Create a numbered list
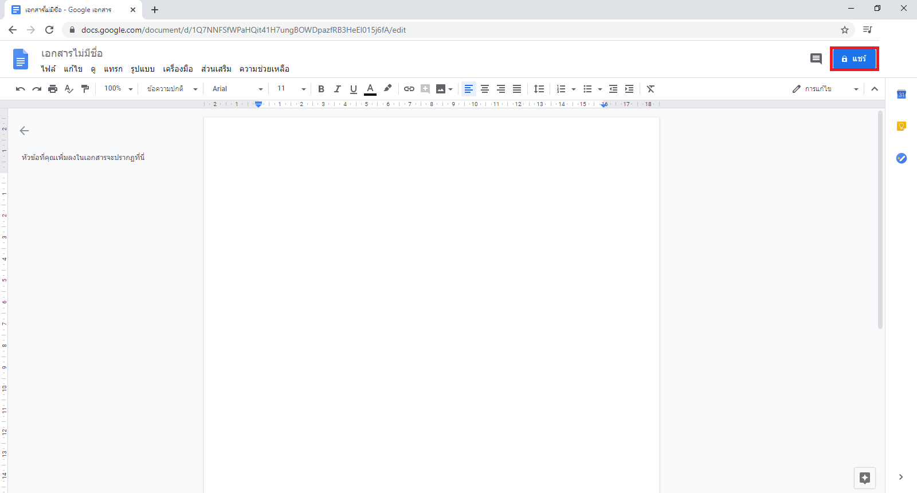The height and width of the screenshot is (493, 917). [x=561, y=89]
